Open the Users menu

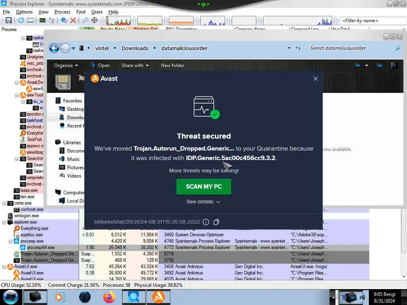pyautogui.click(x=97, y=12)
